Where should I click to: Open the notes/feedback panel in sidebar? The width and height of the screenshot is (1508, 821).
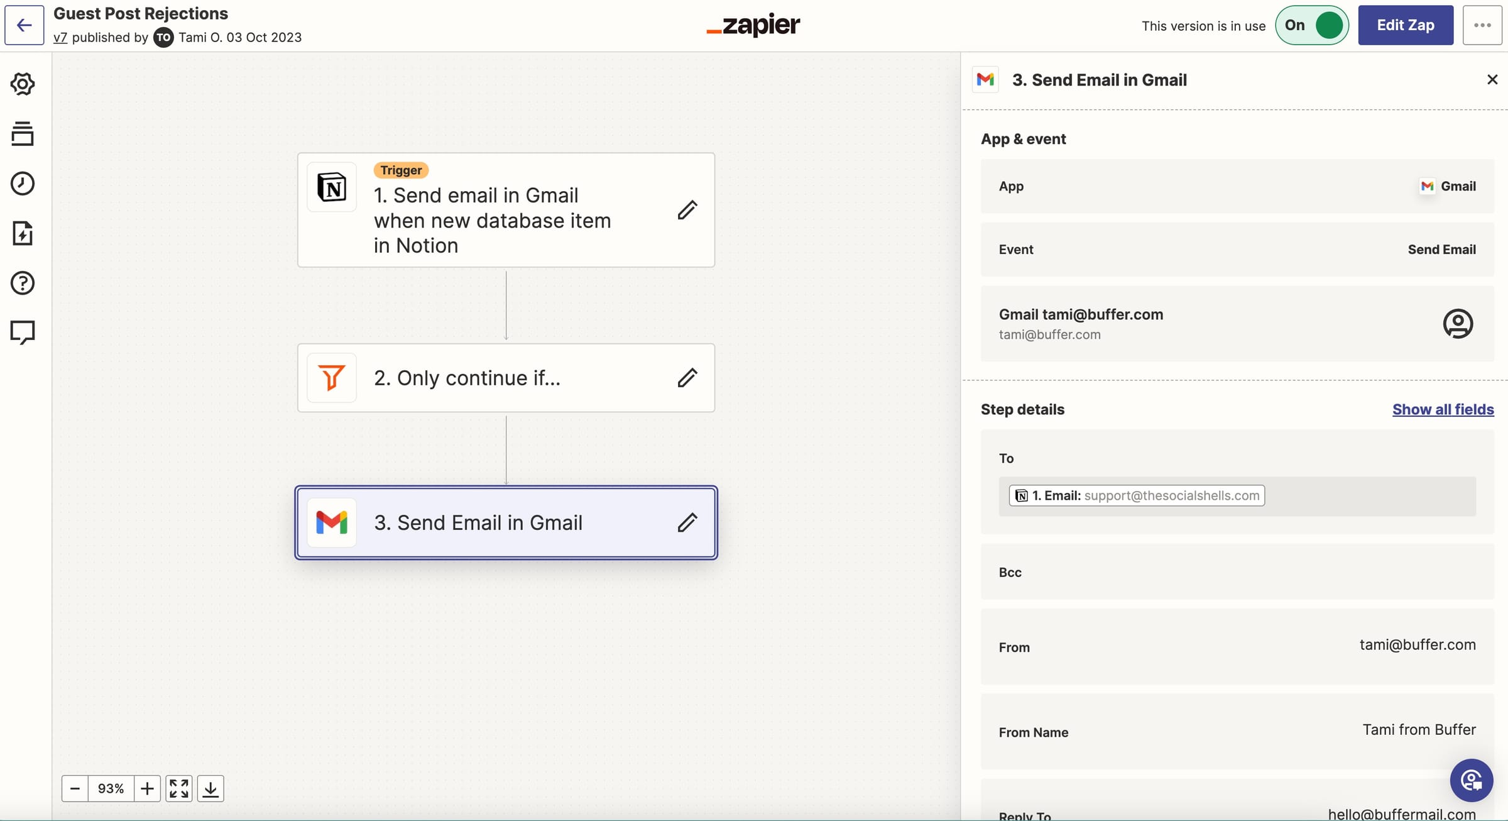click(23, 332)
